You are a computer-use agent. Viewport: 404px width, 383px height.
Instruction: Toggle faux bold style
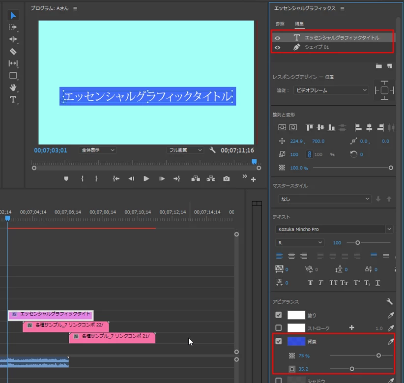tap(310, 283)
